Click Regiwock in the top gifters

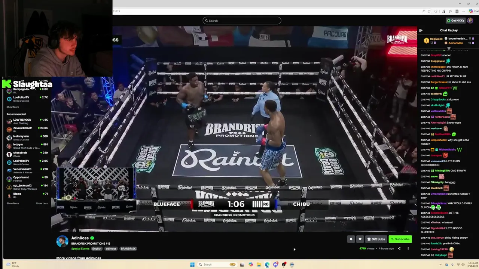pos(436,39)
